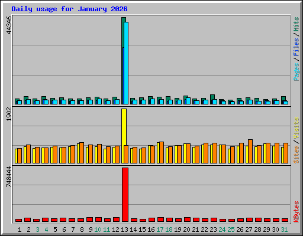Click the Pages legend label
Screen dimensions: 303x236
[296, 72]
